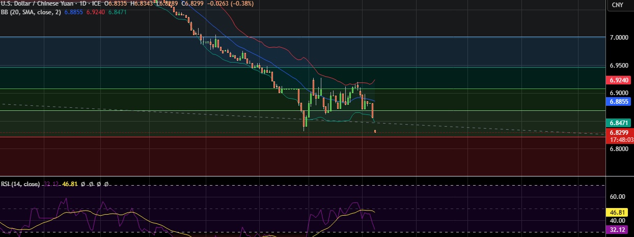Click the 6.9000 price axis value
Viewport: 634px width, 237px height.
(619, 94)
